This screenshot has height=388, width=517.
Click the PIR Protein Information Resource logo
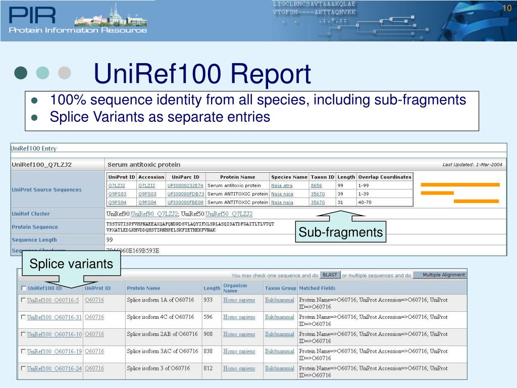(78, 20)
